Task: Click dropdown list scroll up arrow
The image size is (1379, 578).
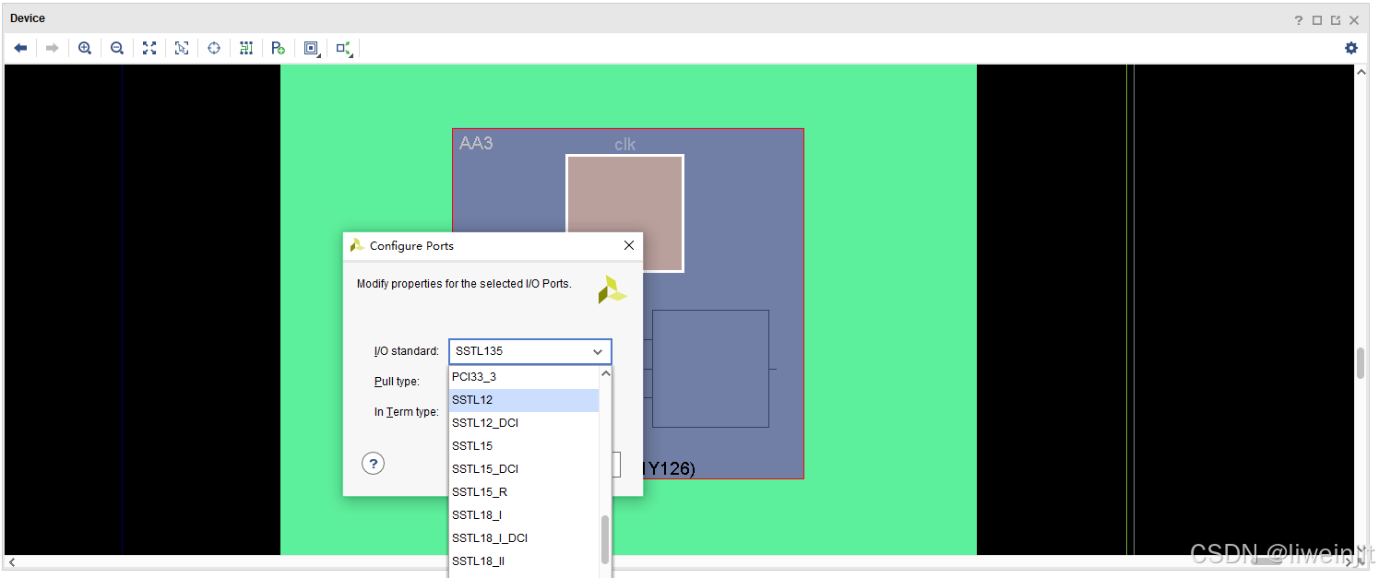Action: click(x=606, y=374)
